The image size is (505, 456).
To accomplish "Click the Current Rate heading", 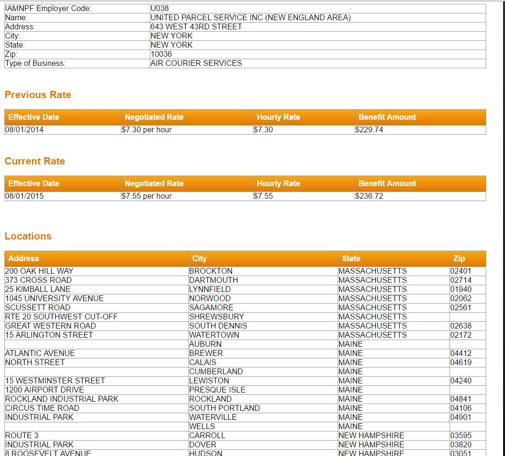I will pos(35,161).
